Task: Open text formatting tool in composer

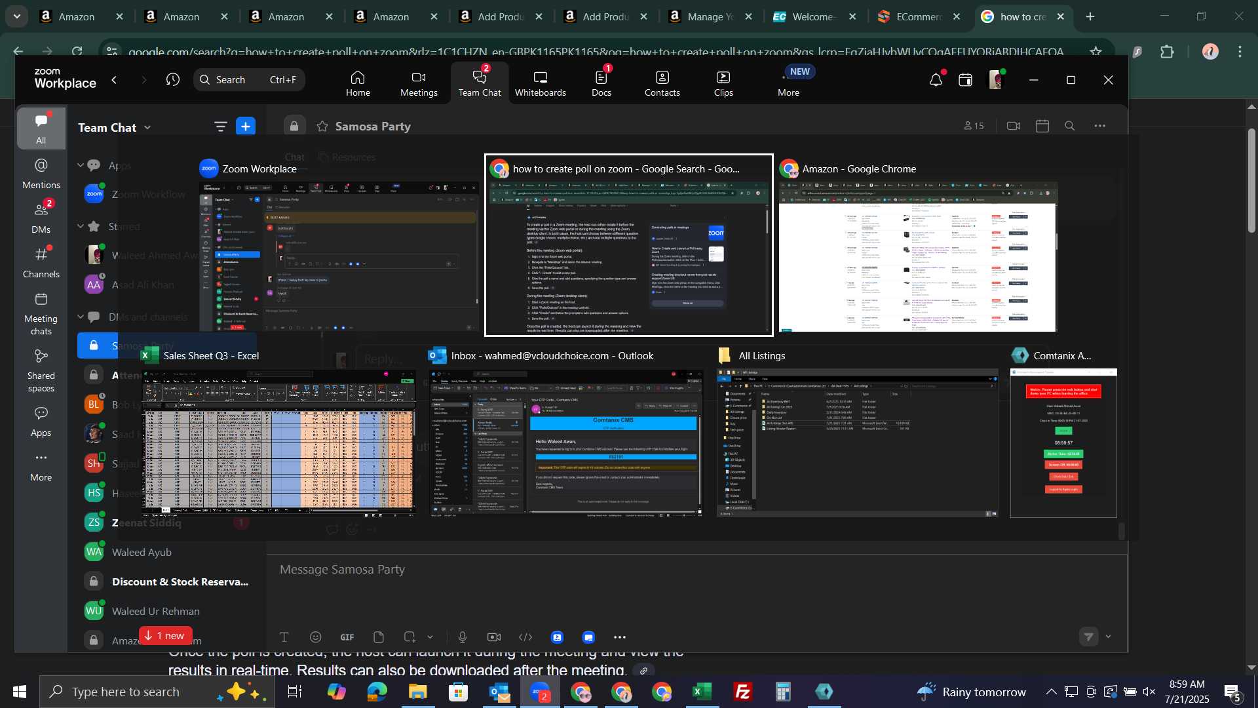Action: tap(284, 637)
